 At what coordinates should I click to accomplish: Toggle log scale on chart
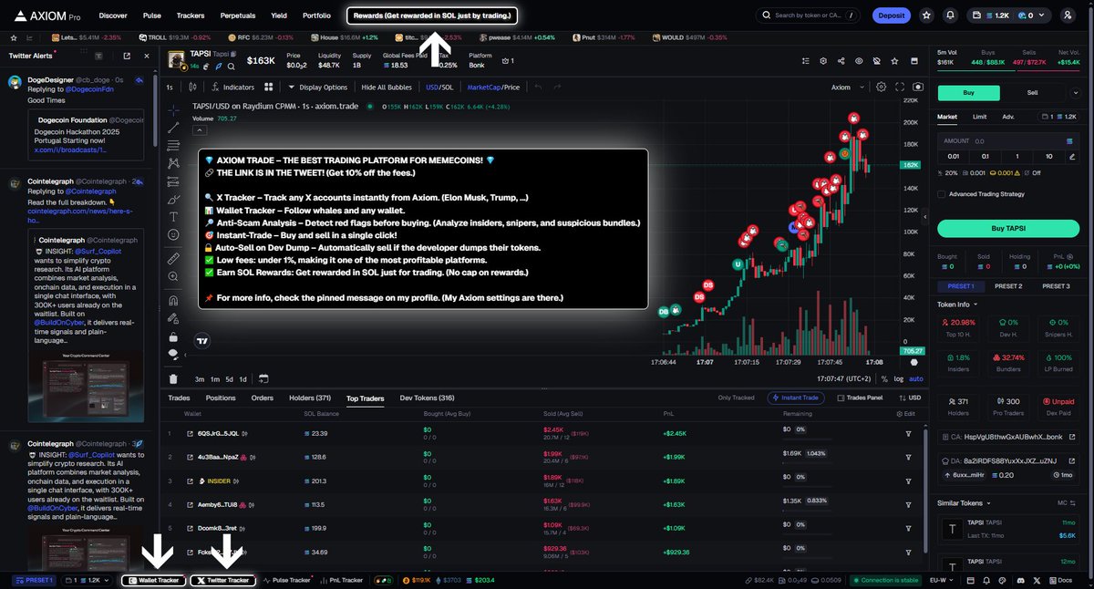pyautogui.click(x=899, y=378)
